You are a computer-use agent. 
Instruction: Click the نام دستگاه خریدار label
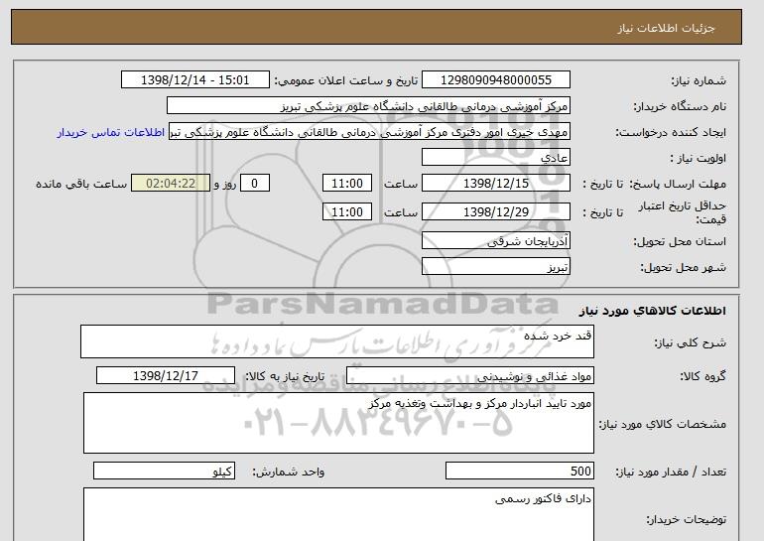tap(680, 106)
